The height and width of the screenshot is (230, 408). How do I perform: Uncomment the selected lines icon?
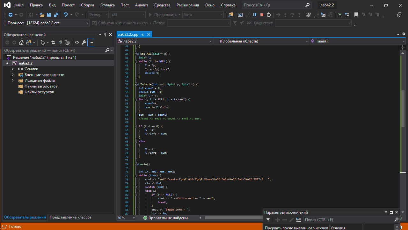click(346, 15)
